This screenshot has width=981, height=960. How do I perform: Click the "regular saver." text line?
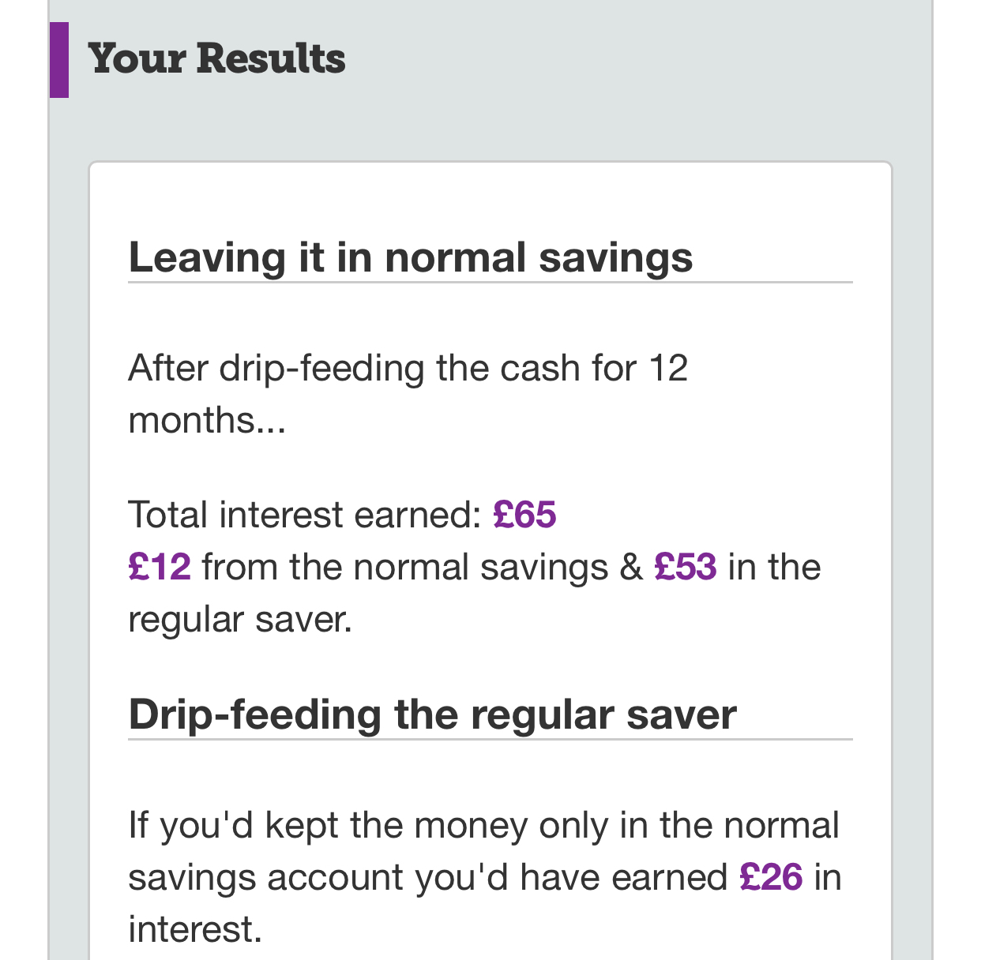coord(240,619)
